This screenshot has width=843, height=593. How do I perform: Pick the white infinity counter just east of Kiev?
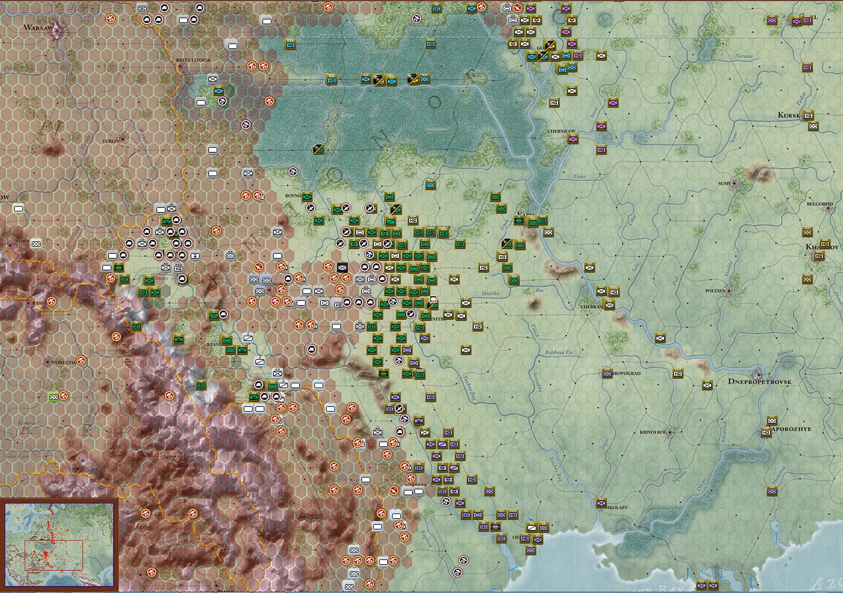548,232
